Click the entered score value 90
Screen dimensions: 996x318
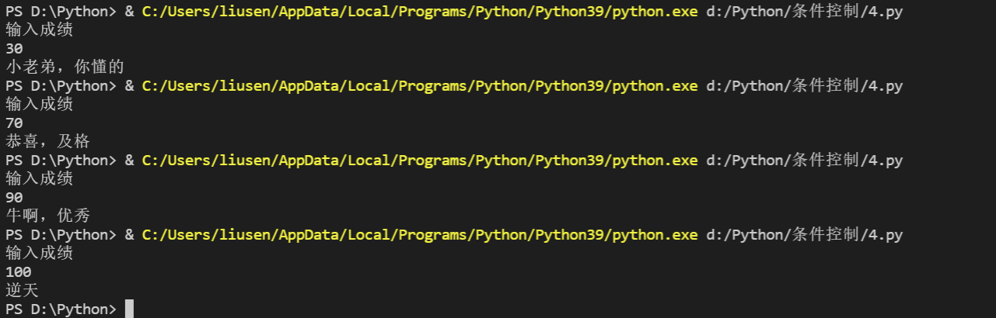point(14,198)
